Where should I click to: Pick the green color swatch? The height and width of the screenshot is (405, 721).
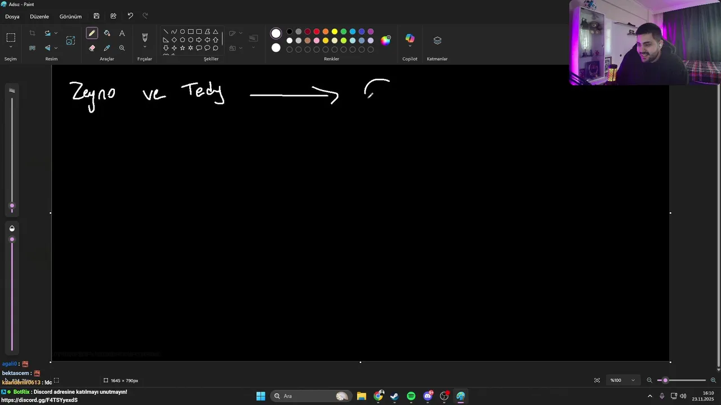click(344, 31)
